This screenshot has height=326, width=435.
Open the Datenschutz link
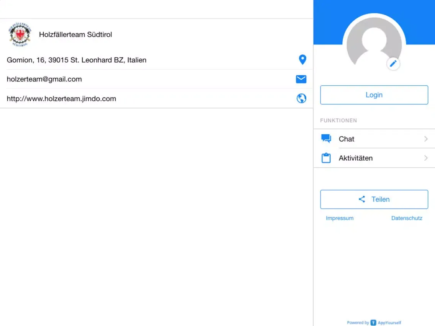tap(407, 218)
